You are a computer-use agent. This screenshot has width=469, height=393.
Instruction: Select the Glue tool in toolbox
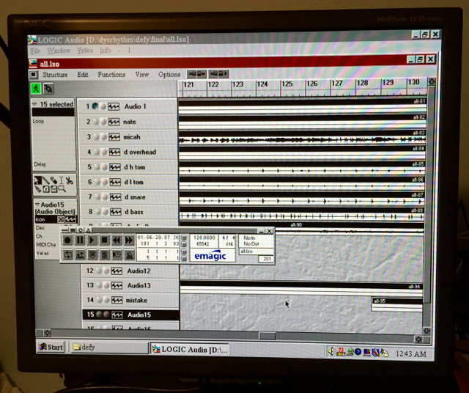click(37, 189)
